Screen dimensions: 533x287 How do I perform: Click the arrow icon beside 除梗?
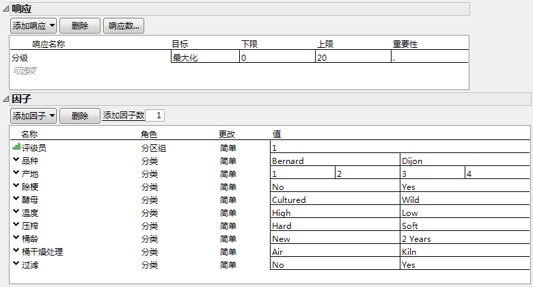[x=16, y=187]
